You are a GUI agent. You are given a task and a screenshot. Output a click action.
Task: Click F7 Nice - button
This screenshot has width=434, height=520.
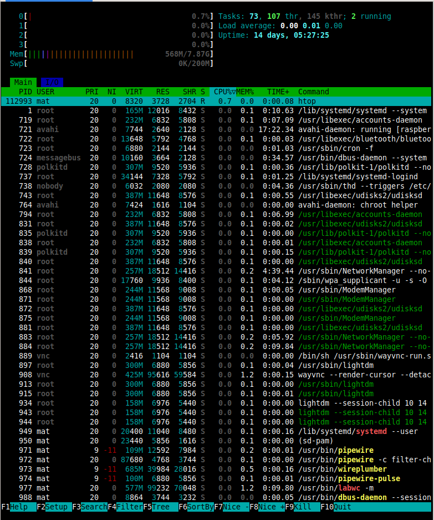coord(232,507)
